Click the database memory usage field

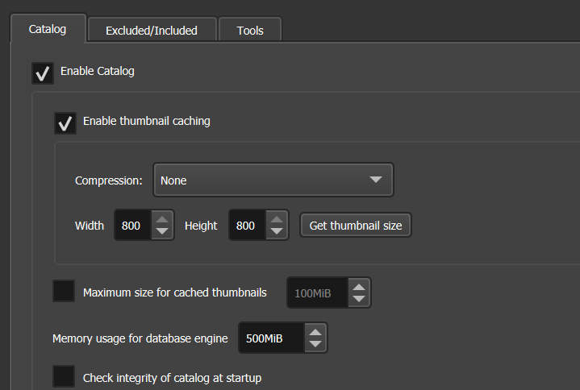271,338
